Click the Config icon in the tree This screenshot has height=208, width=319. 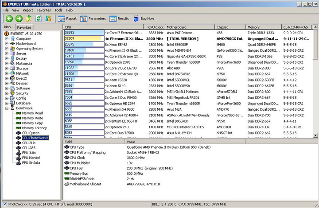[x=12, y=98]
